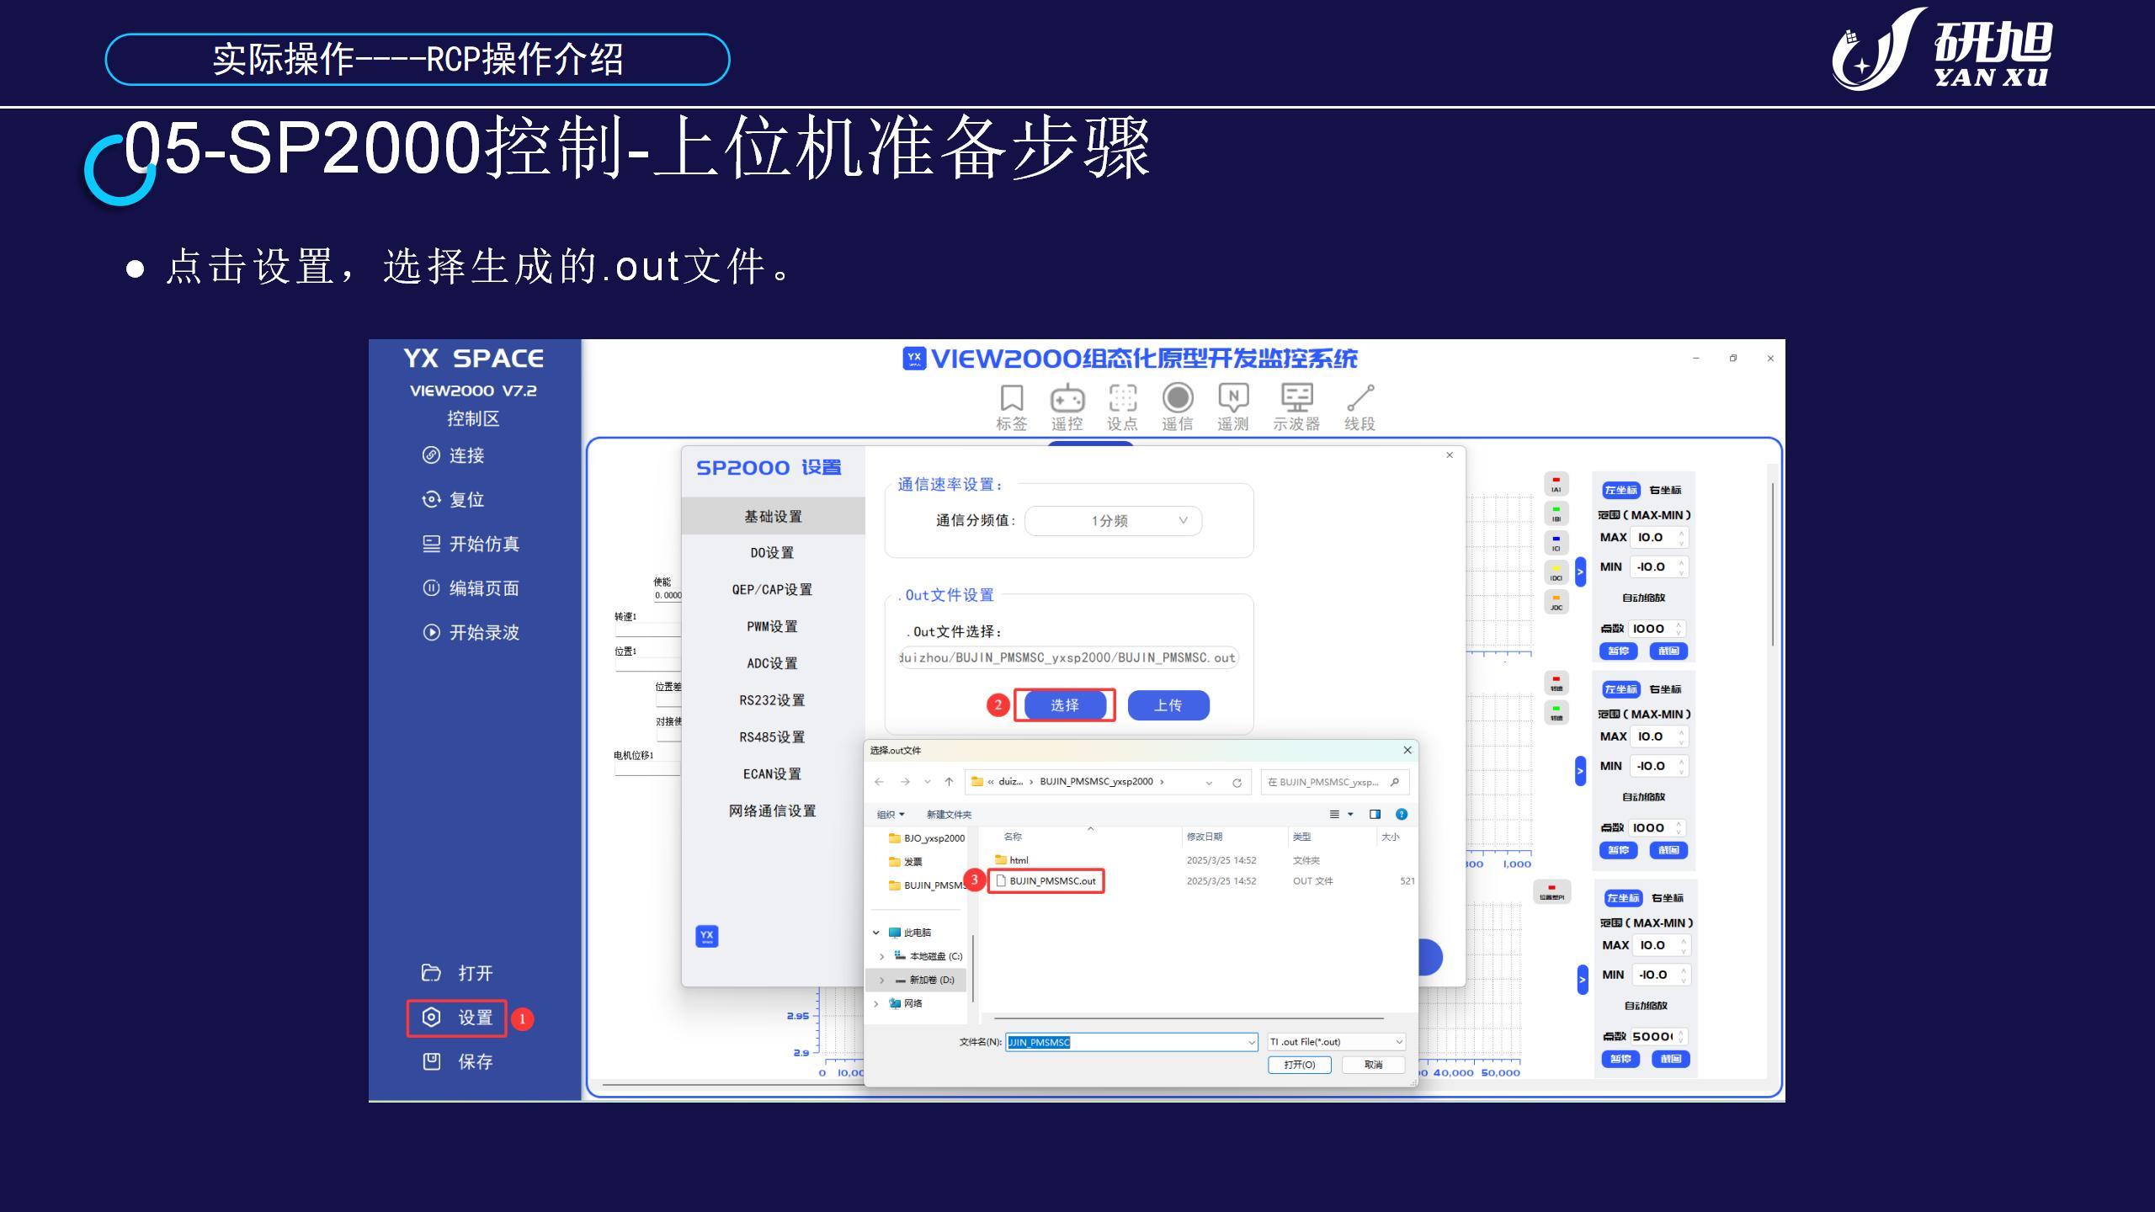Click 打开 open in the sidebar
This screenshot has width=2155, height=1212.
pos(457,973)
